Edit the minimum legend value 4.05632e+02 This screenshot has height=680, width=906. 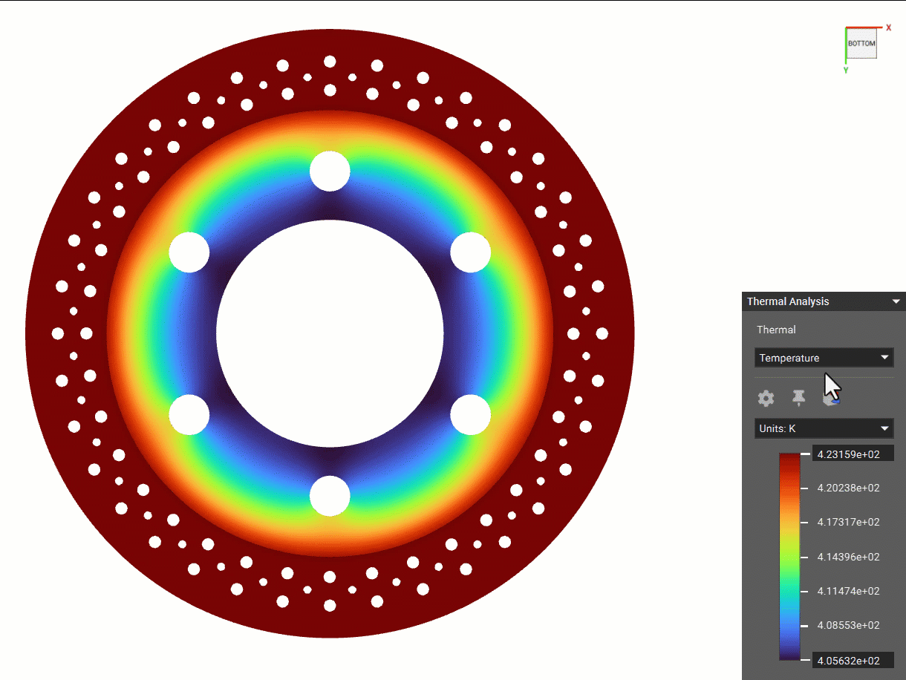pos(853,659)
